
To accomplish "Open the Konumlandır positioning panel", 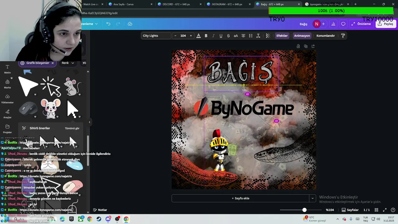I will pyautogui.click(x=326, y=36).
